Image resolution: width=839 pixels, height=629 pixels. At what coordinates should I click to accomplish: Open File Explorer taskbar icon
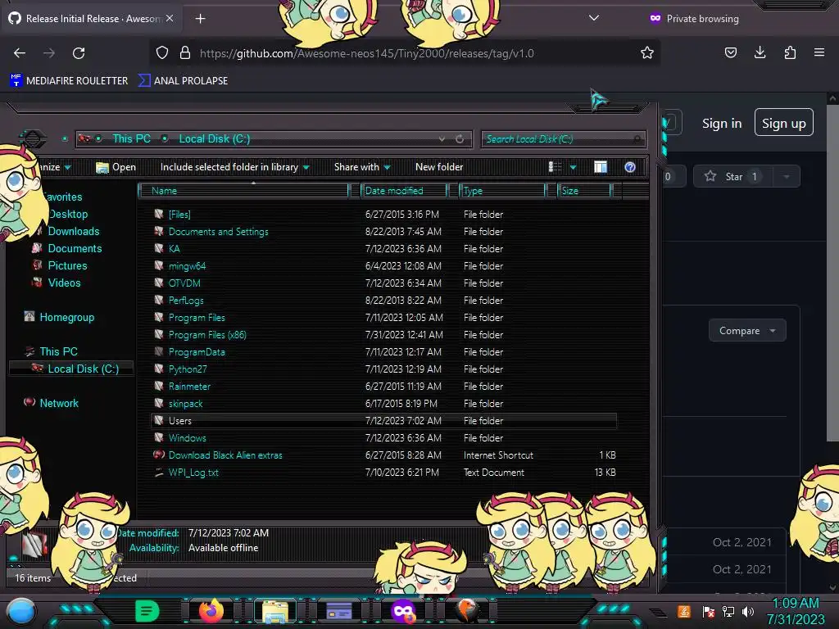(275, 611)
